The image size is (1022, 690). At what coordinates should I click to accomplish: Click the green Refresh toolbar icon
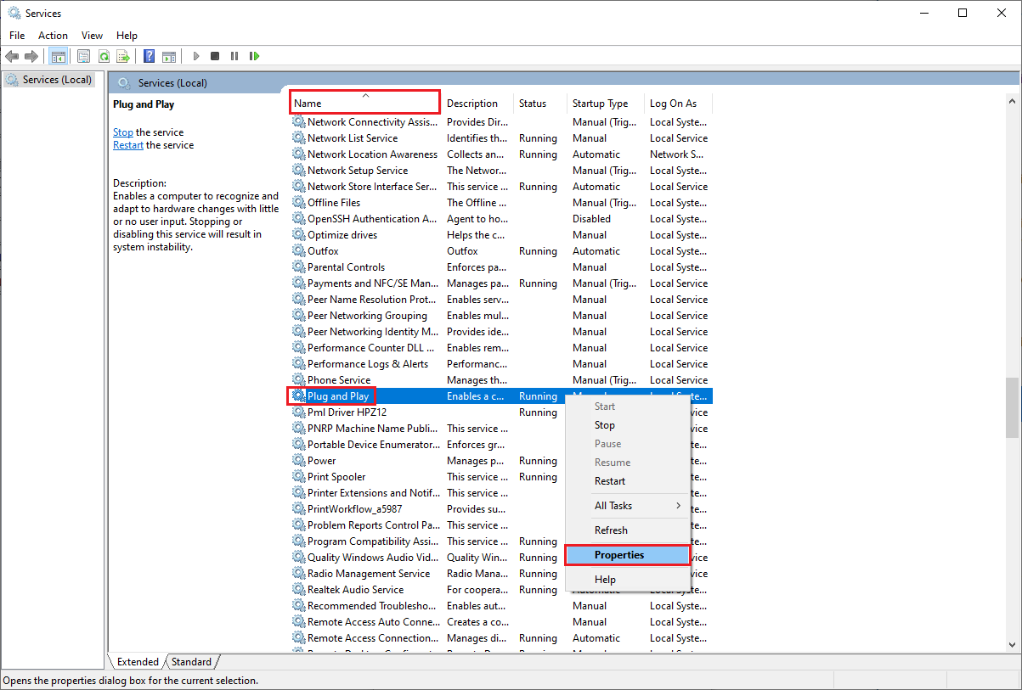[x=104, y=56]
